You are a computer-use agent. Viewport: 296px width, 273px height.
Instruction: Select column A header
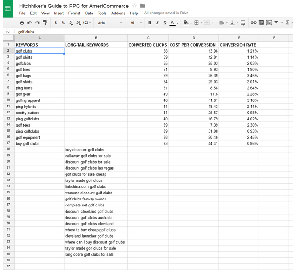tap(39, 38)
